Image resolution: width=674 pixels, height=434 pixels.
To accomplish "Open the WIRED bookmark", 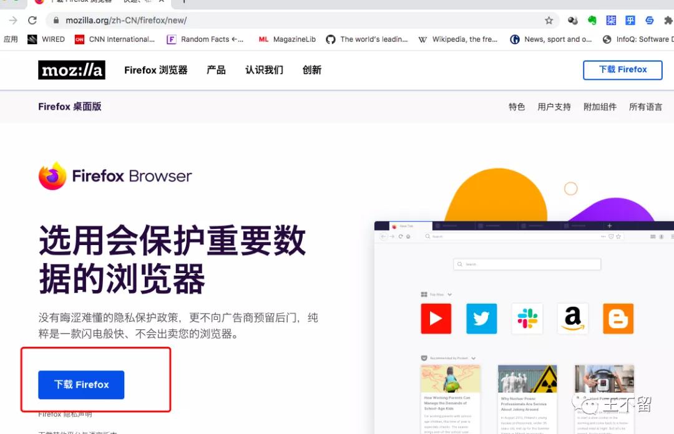I will tap(46, 39).
